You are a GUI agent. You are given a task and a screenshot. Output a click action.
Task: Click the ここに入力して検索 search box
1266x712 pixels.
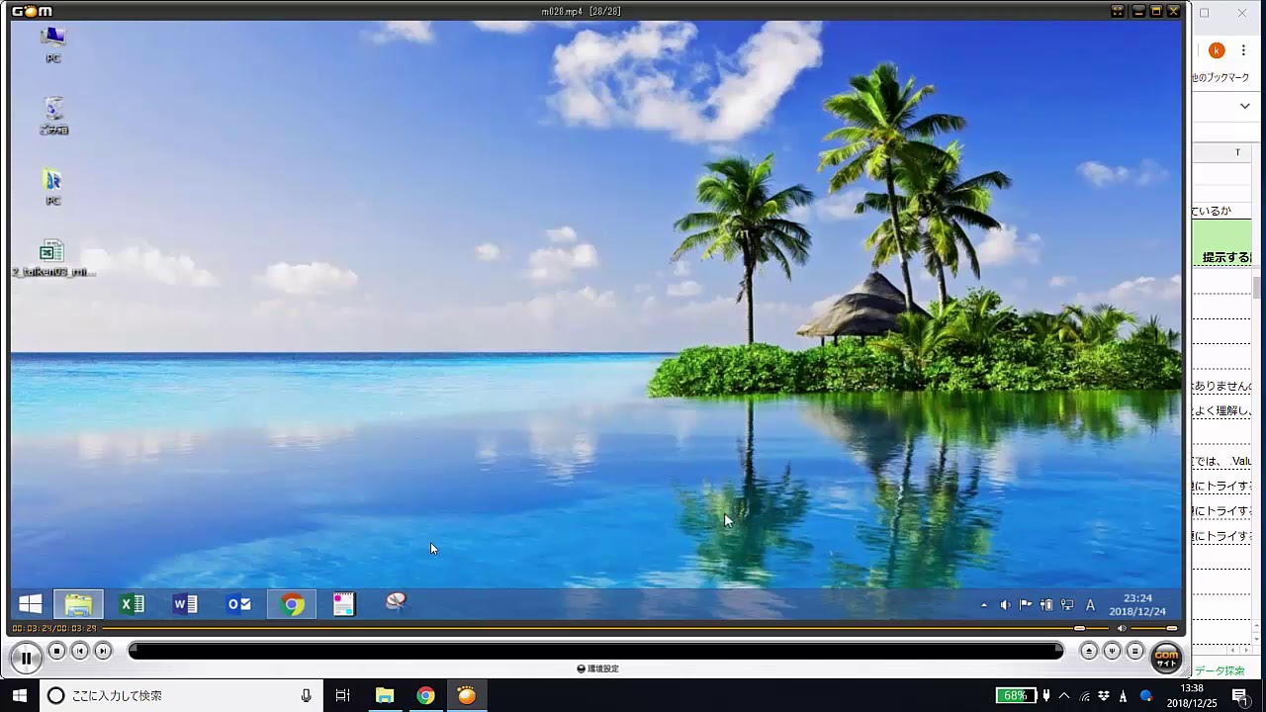[x=178, y=695]
